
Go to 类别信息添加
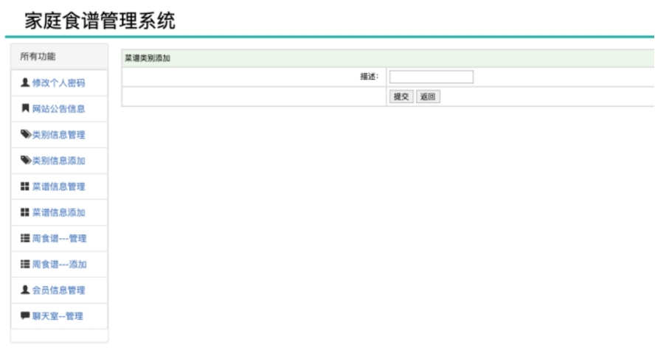tap(58, 161)
